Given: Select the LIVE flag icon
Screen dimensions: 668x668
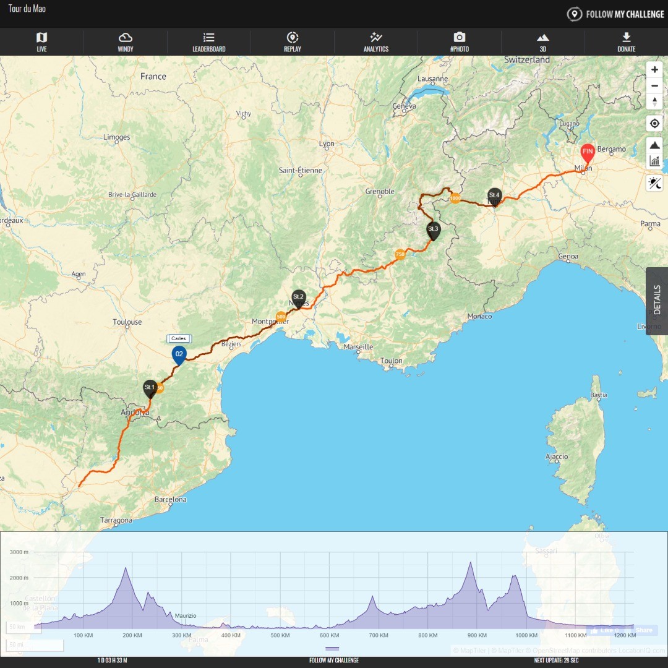Looking at the screenshot, I should point(41,41).
